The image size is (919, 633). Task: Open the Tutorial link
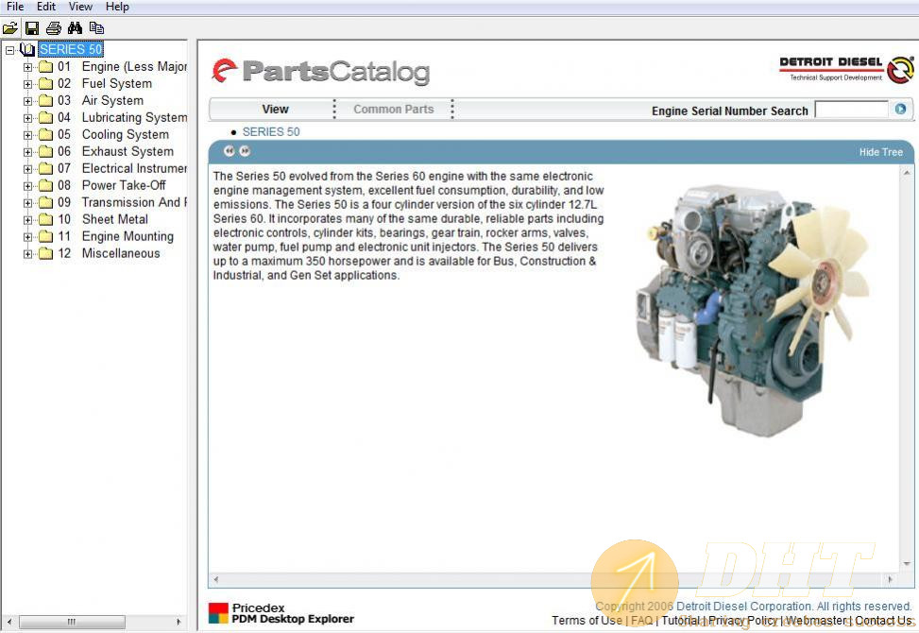680,620
